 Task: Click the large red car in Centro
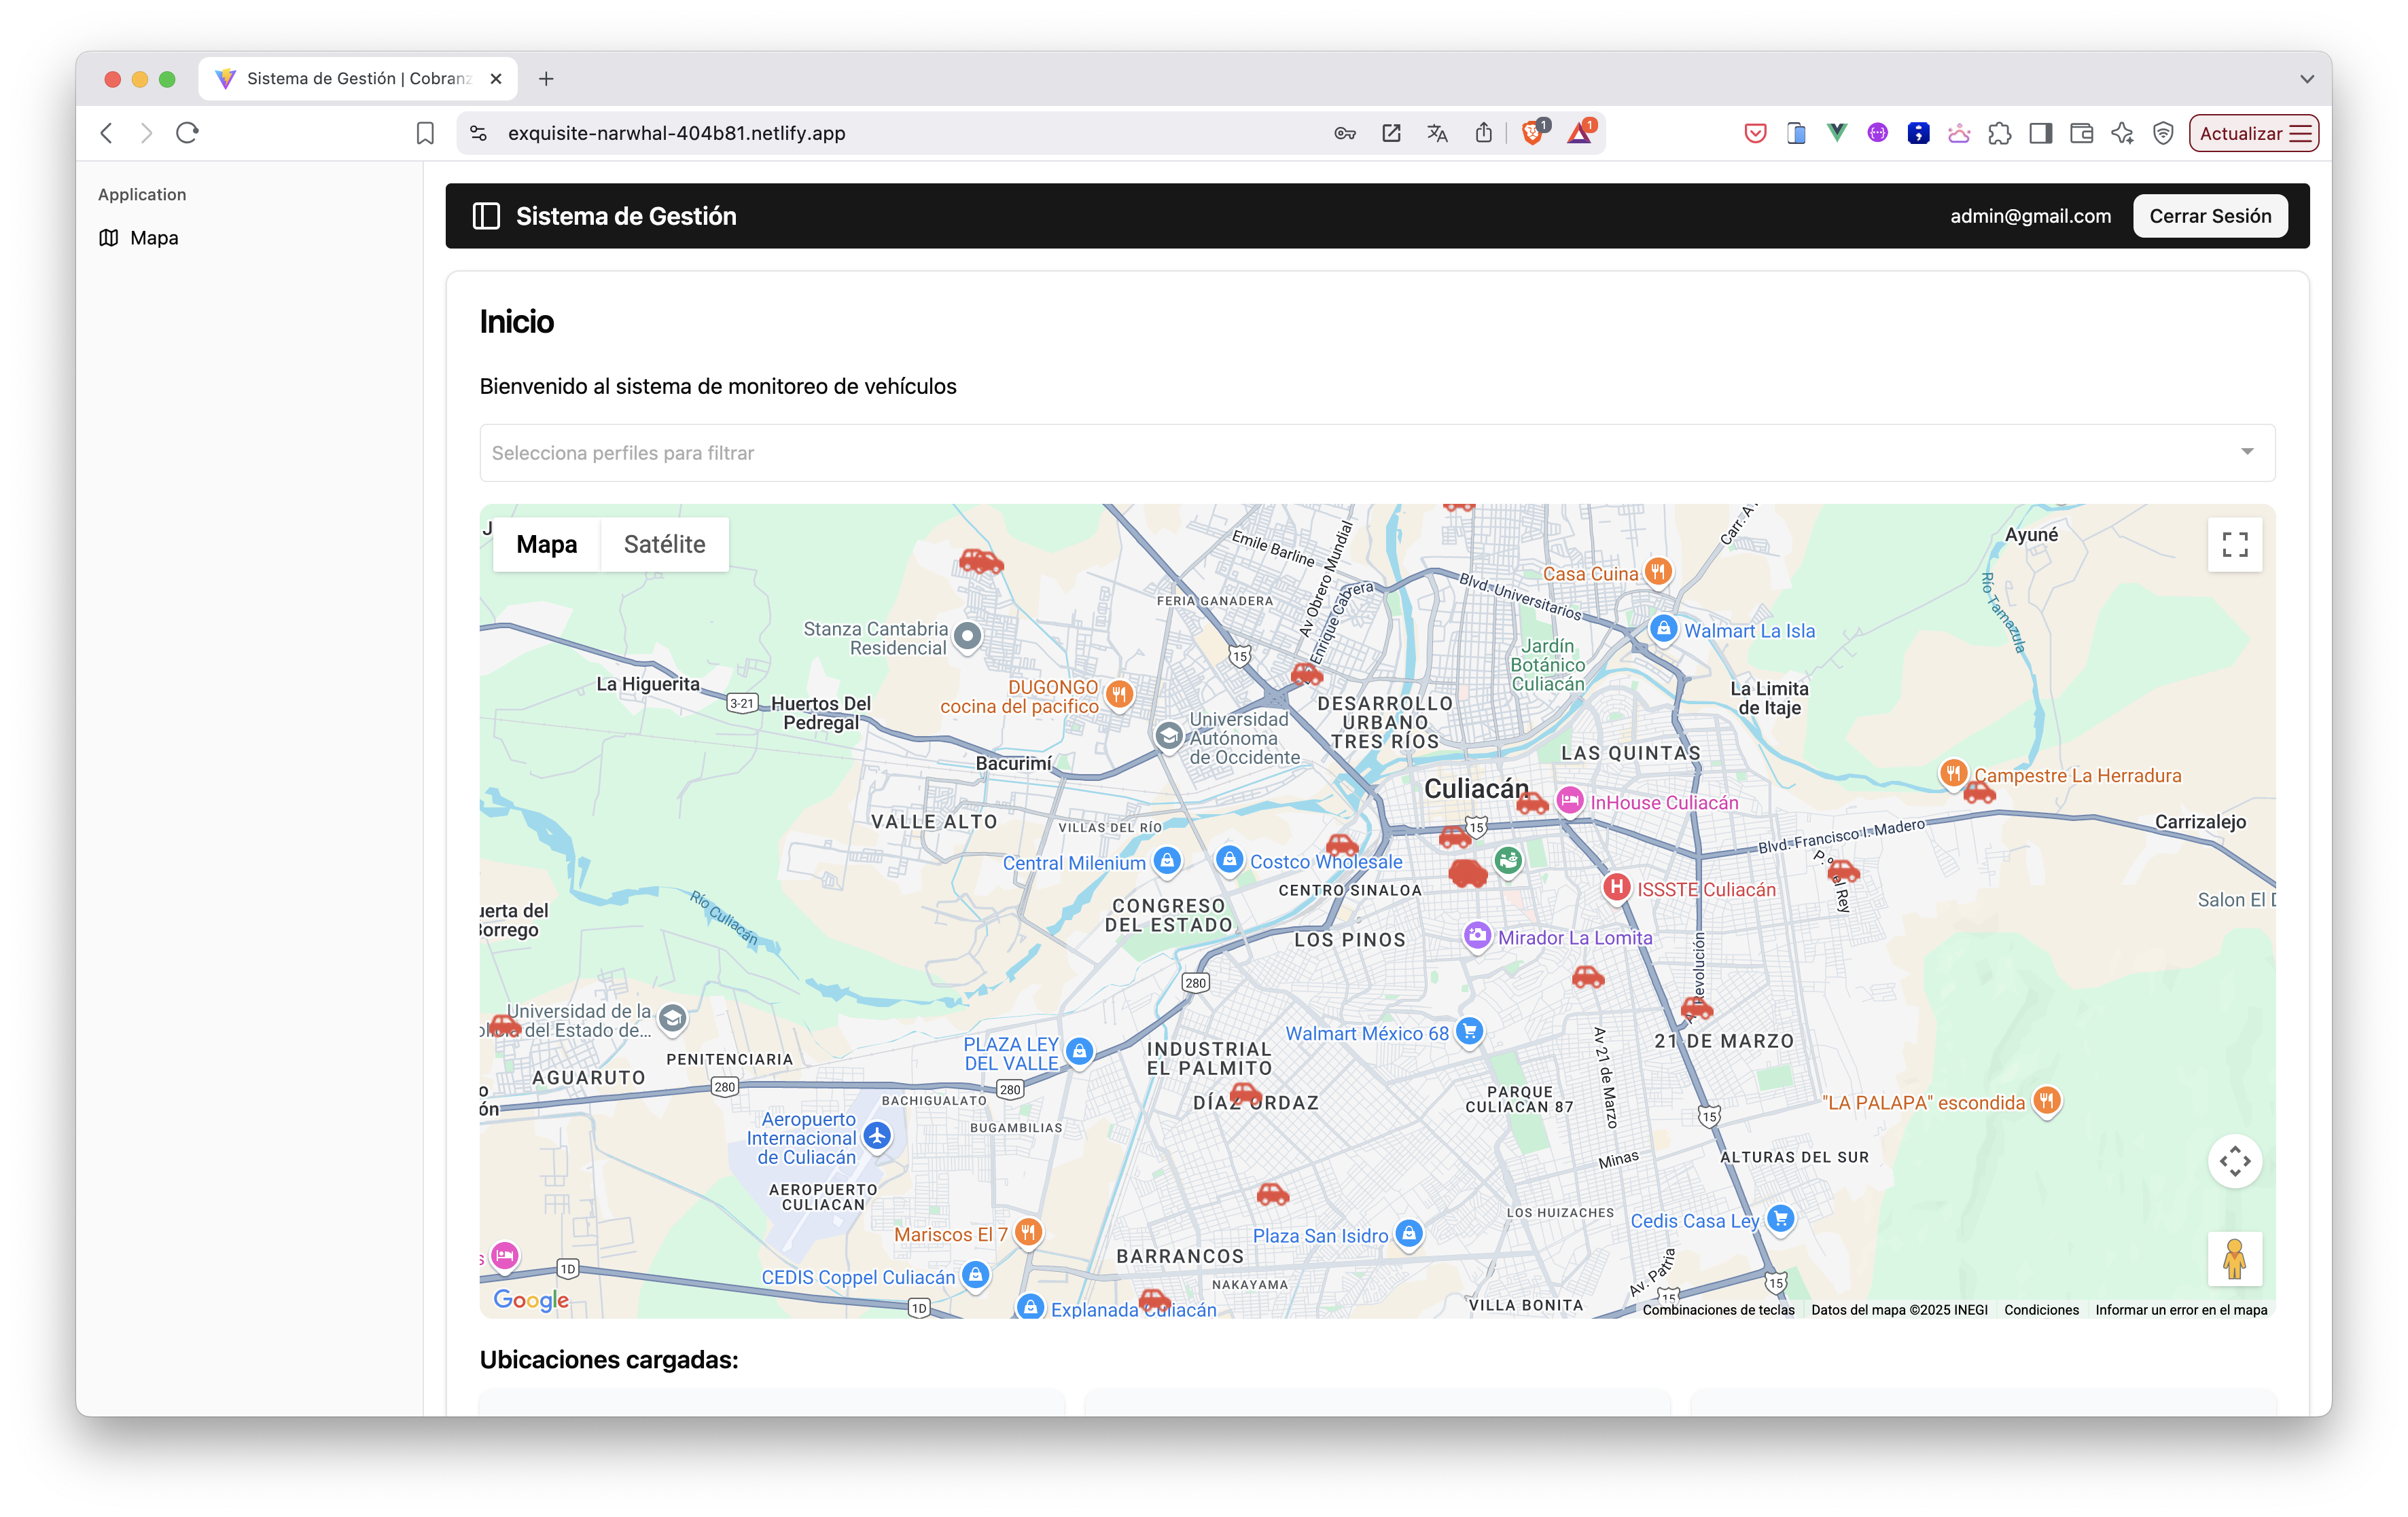[1468, 873]
